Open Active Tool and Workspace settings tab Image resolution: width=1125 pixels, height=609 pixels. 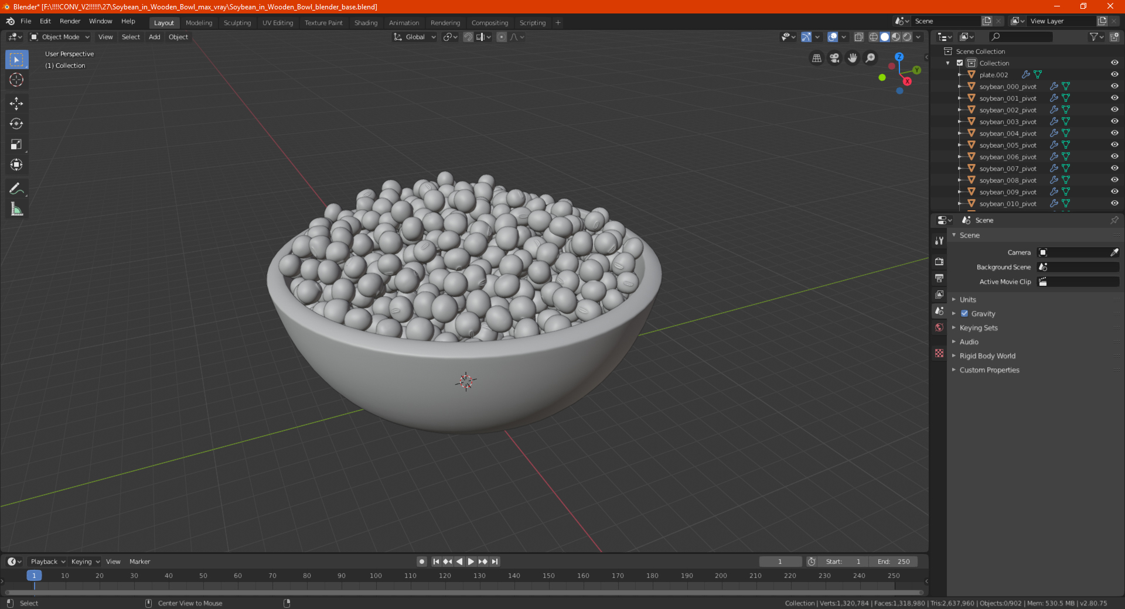(939, 240)
